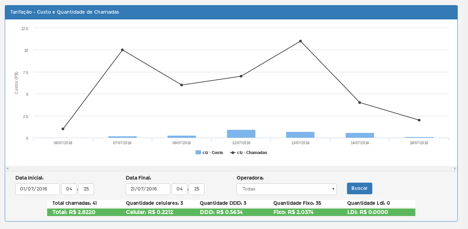Image resolution: width=468 pixels, height=229 pixels.
Task: Click the right scroll arrow below chart
Action: pyautogui.click(x=455, y=168)
